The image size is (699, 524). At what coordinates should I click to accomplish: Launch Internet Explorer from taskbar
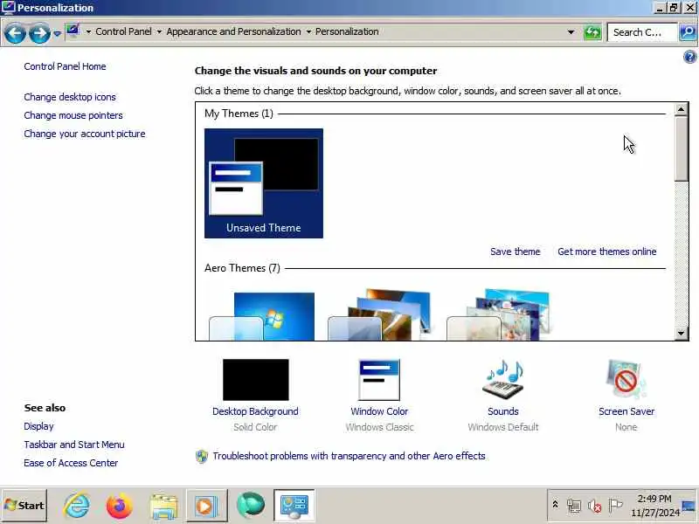tap(77, 506)
